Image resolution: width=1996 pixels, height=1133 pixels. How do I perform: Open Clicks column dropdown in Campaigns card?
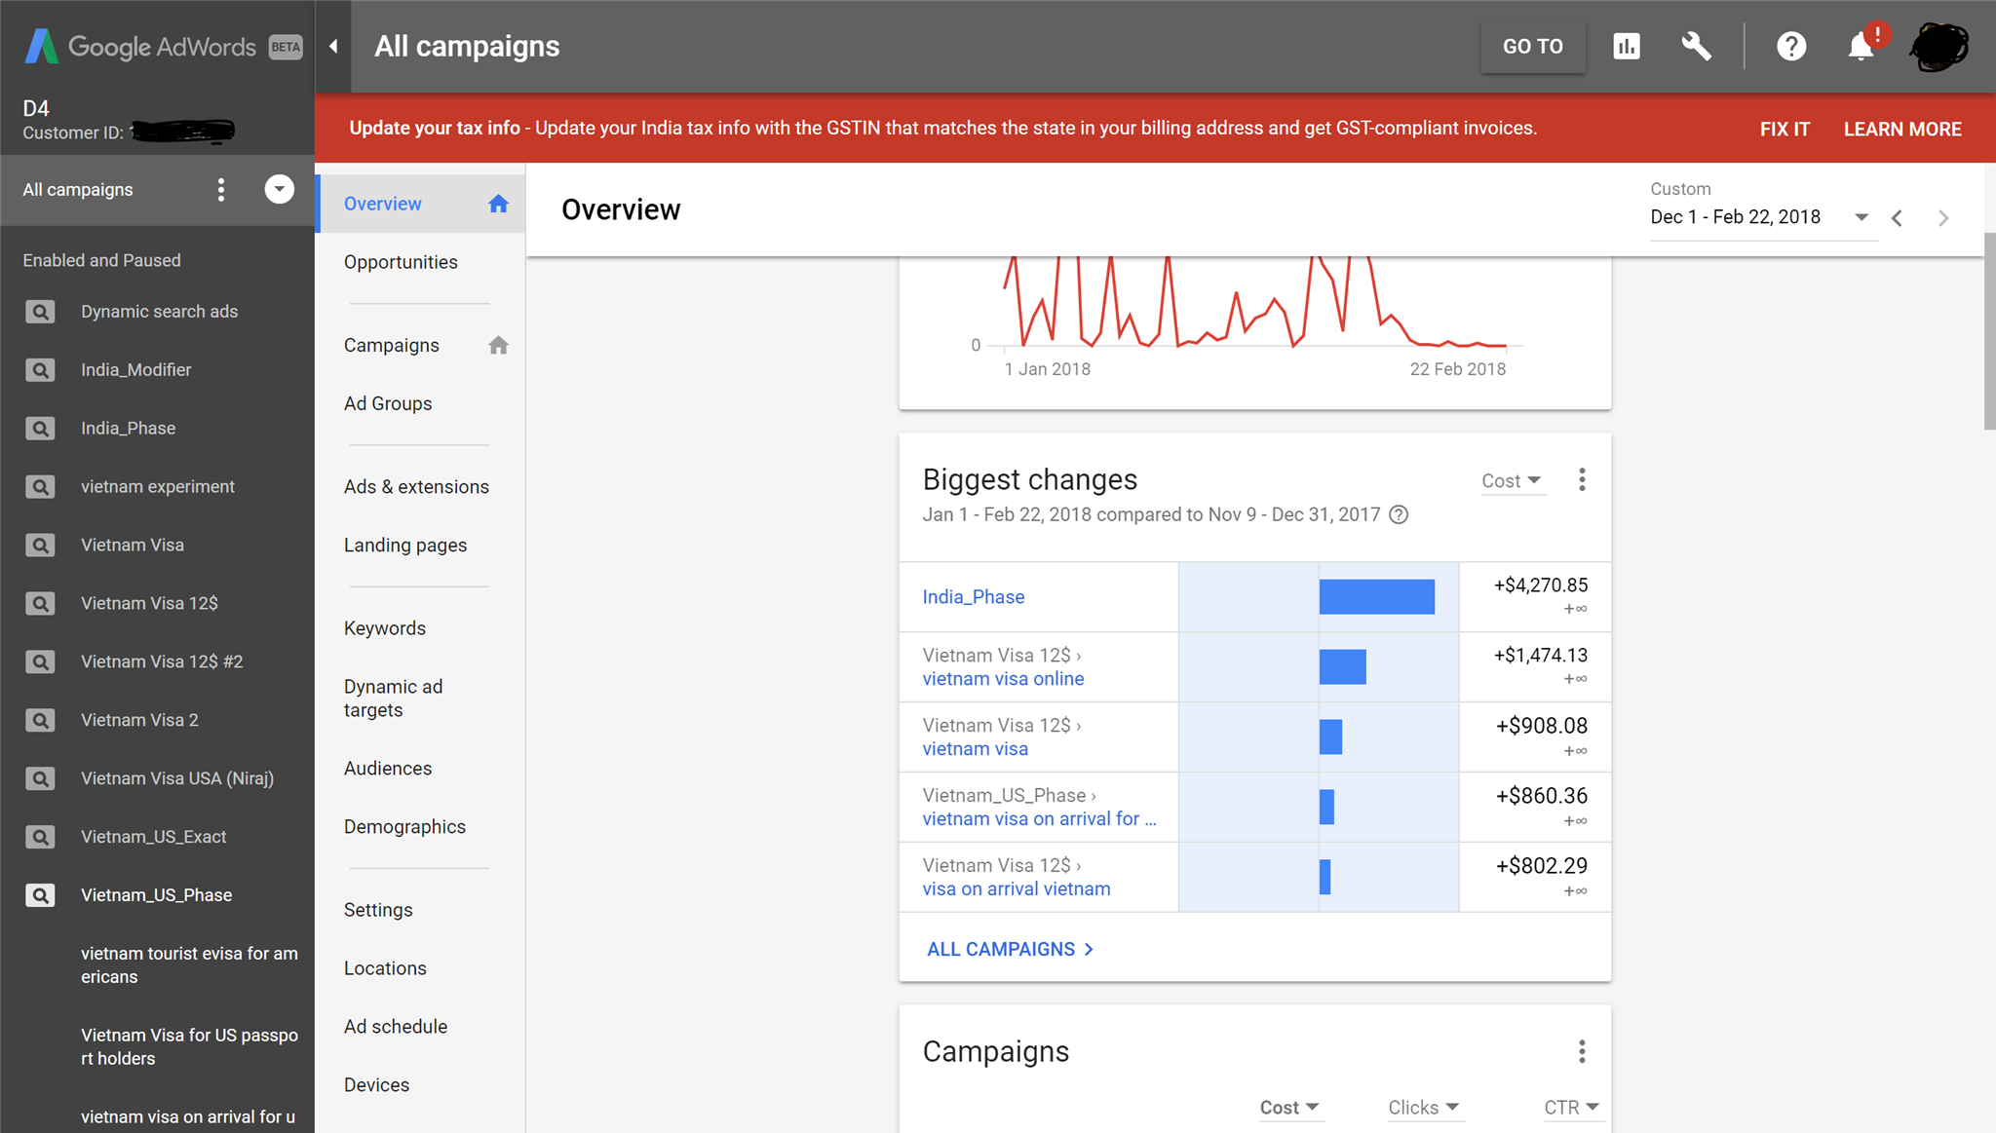coord(1423,1107)
